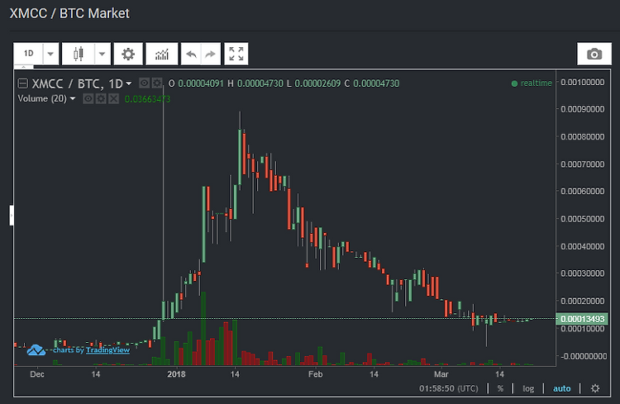
Task: Toggle auto scale mode
Action: 561,388
